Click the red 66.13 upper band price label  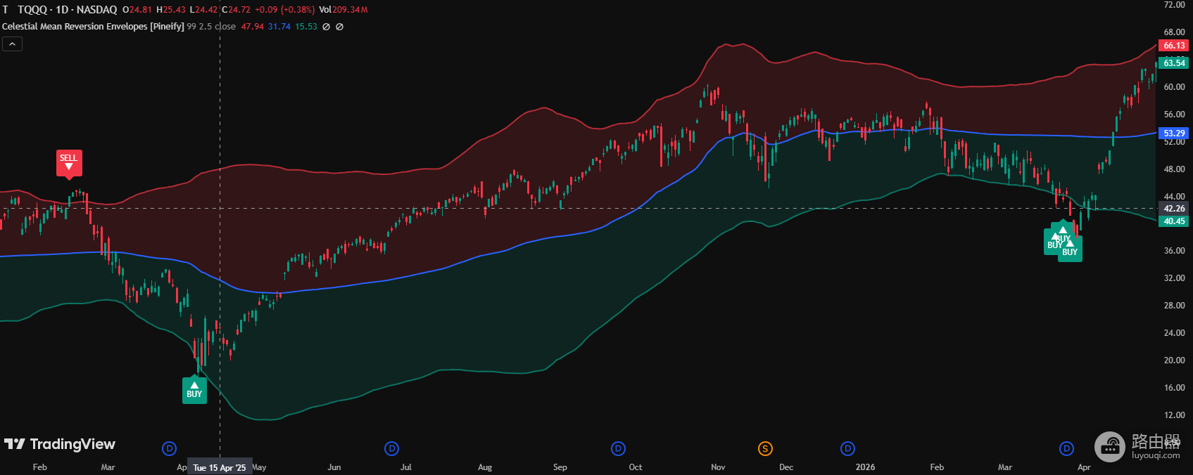pos(1174,46)
